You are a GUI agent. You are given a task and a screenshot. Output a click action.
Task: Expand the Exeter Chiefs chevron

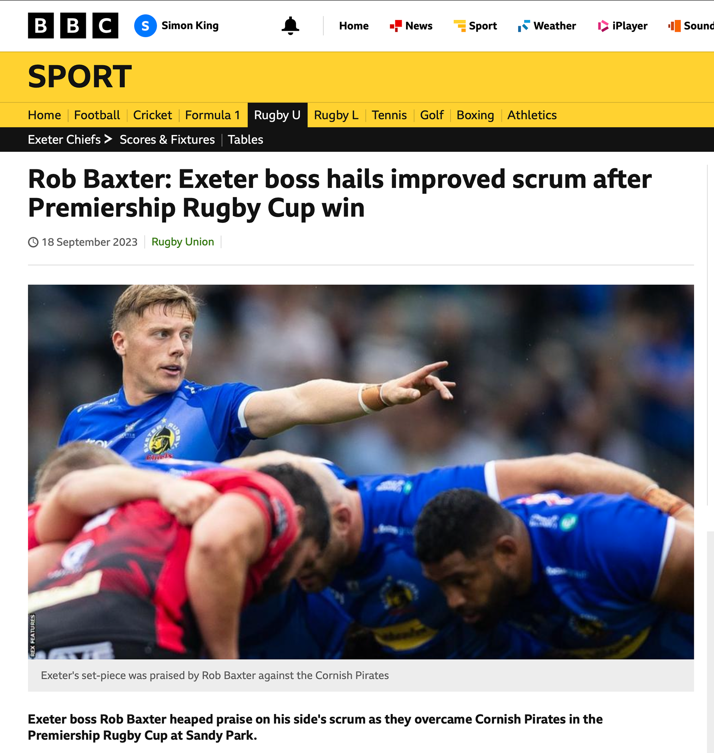coord(108,139)
